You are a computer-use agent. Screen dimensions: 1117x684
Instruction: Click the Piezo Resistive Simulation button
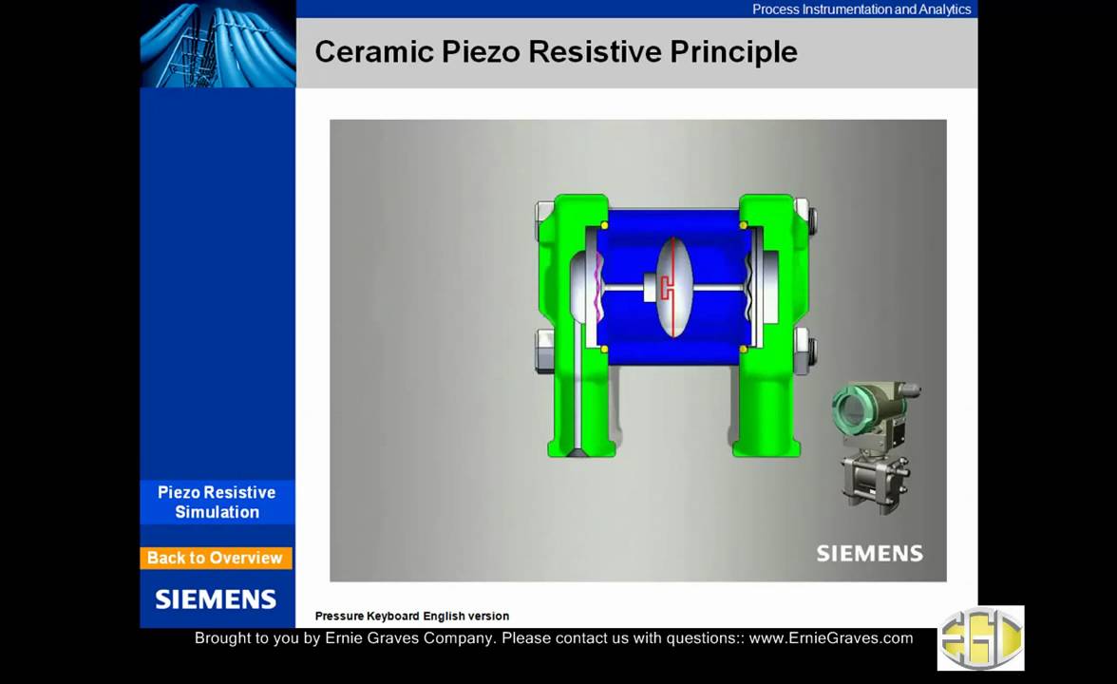click(x=218, y=503)
